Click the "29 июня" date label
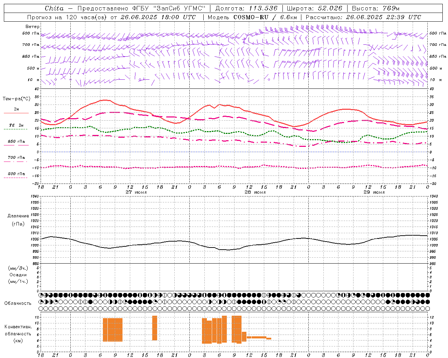The width and height of the screenshot is (448, 358). pyautogui.click(x=374, y=192)
